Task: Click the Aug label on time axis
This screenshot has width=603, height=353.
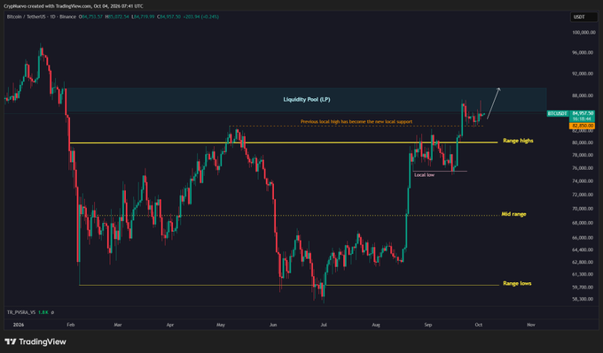Action: pyautogui.click(x=376, y=325)
